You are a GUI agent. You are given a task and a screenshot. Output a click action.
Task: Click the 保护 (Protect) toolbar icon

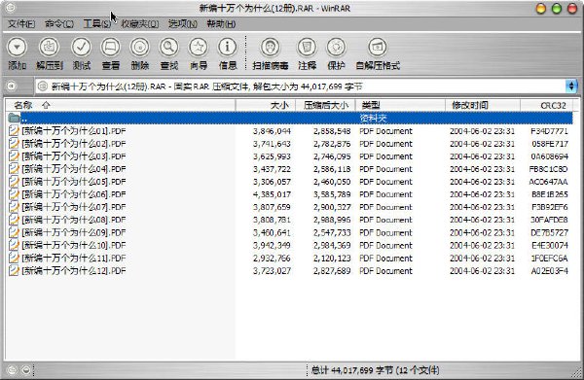(337, 48)
